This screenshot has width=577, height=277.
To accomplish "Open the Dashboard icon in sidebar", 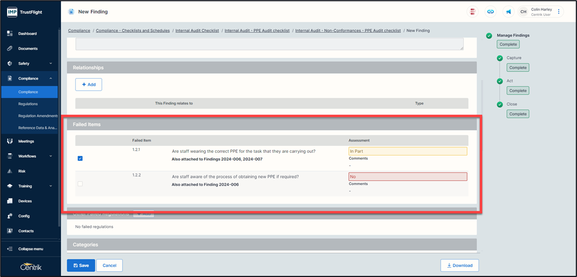I will click(10, 34).
